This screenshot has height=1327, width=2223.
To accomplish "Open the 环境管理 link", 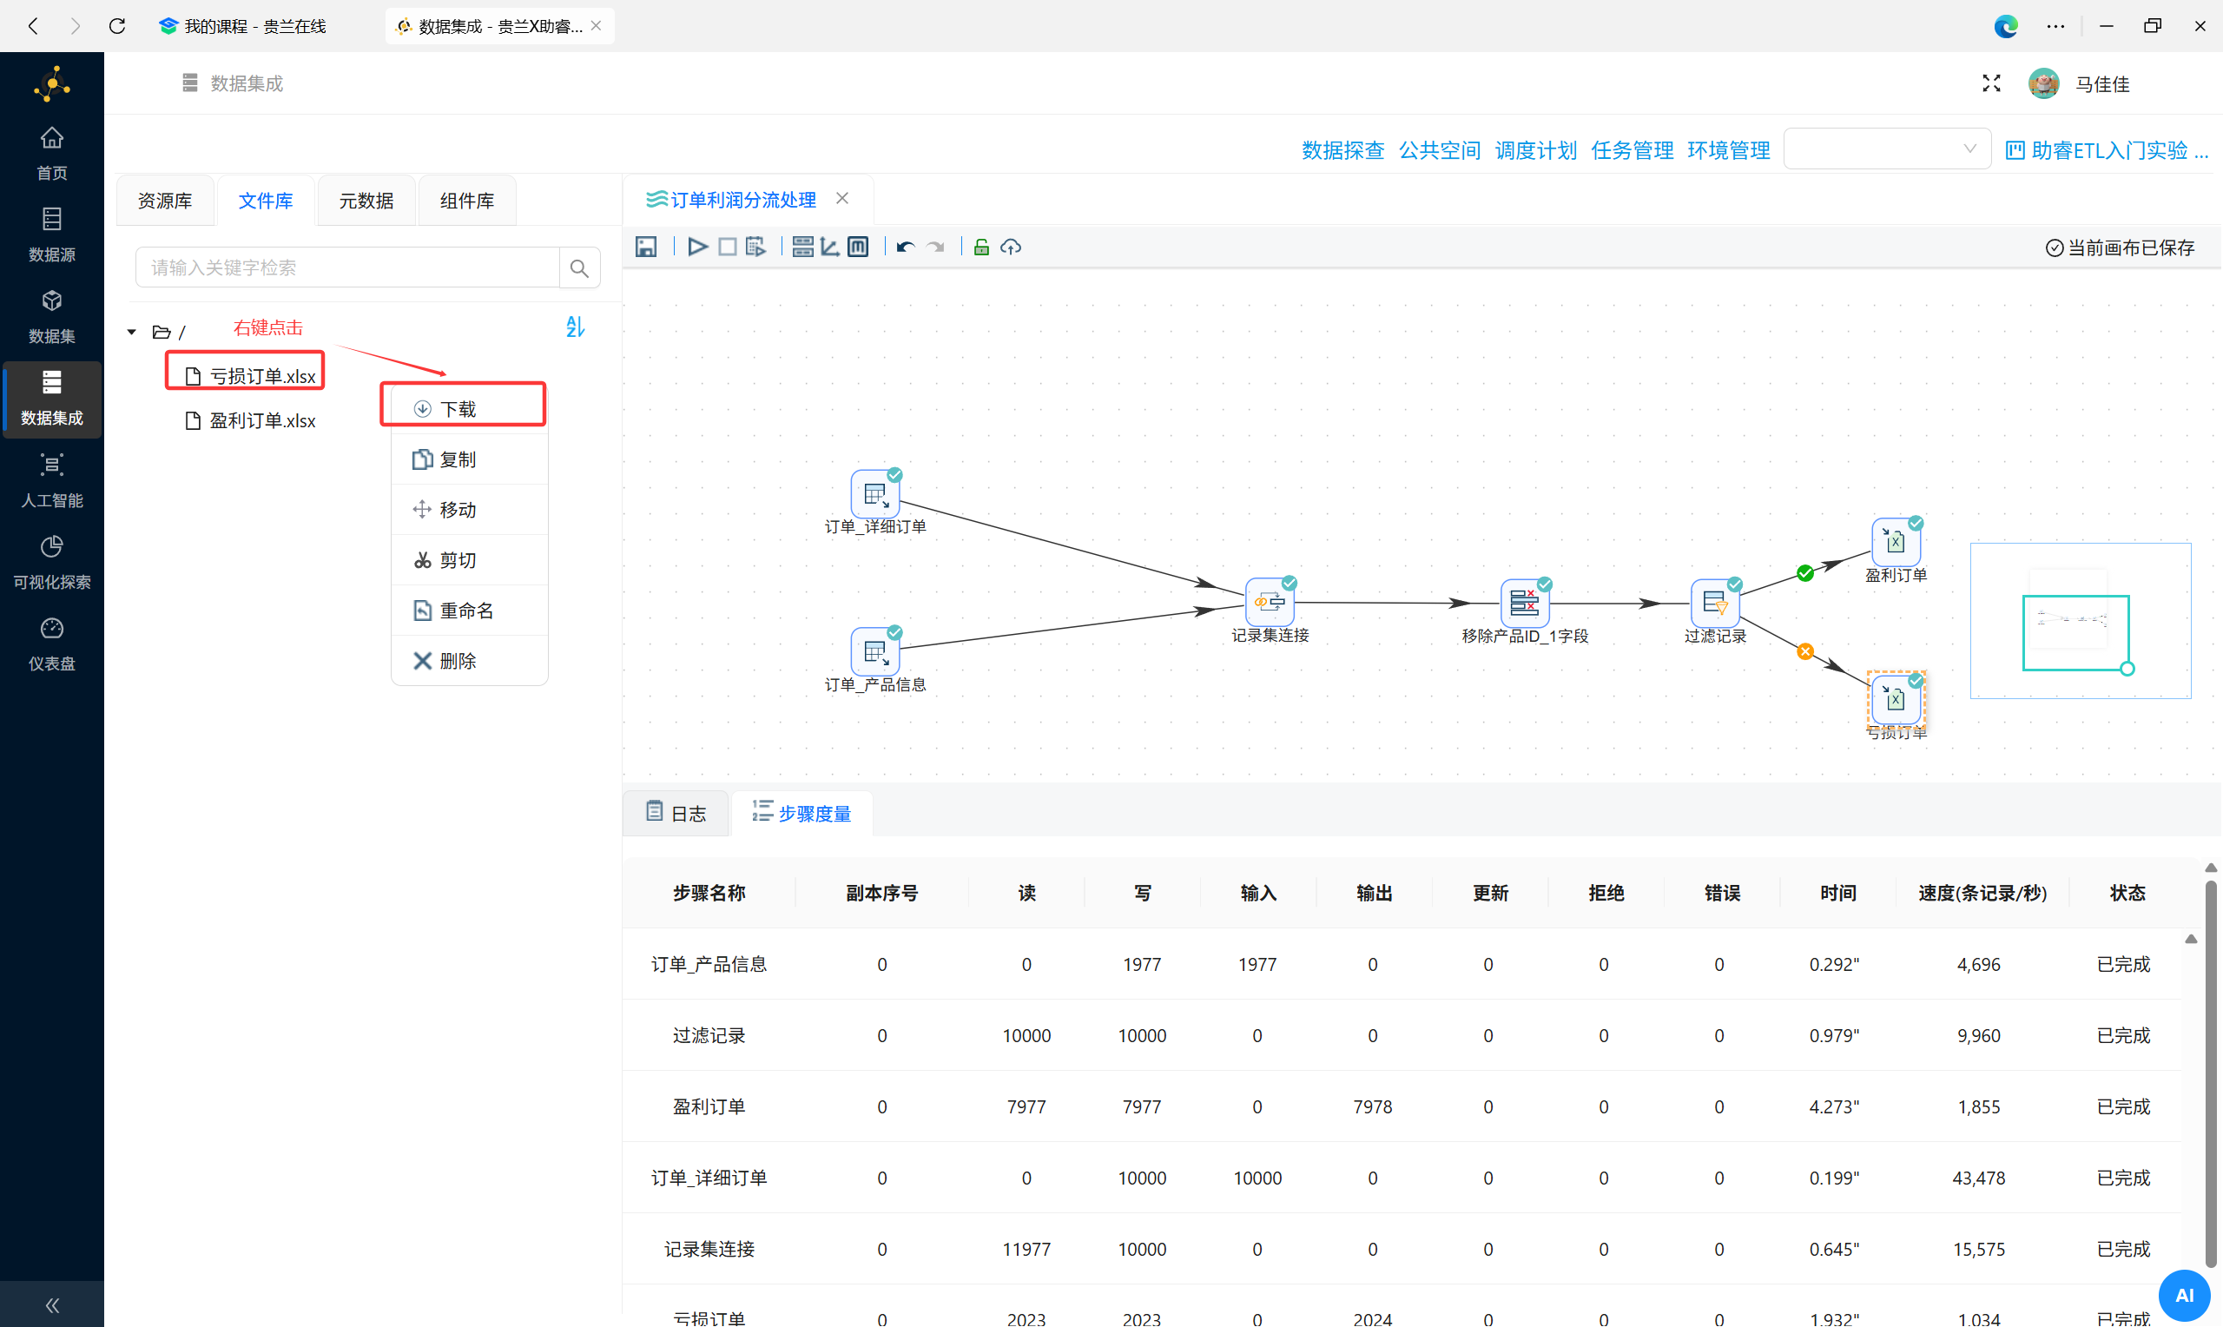I will pos(1729,150).
